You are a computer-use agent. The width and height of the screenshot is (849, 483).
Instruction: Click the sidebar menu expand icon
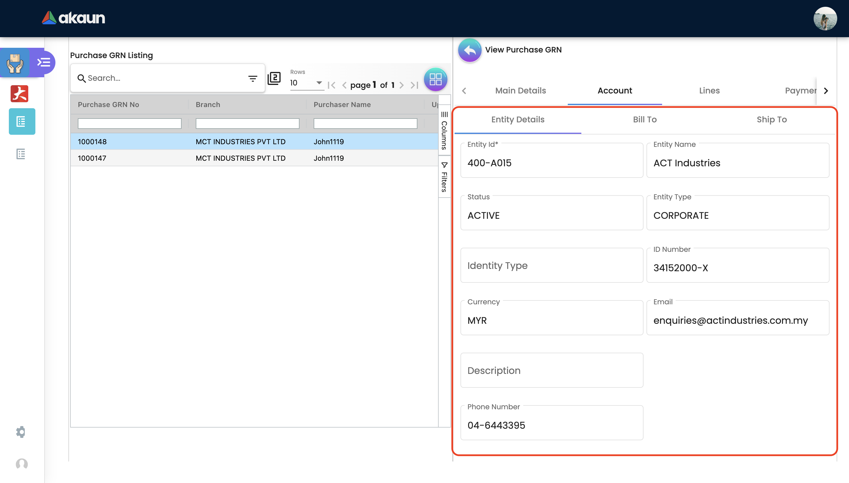pos(43,62)
